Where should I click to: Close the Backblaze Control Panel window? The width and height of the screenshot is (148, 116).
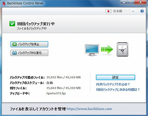click(x=140, y=2)
